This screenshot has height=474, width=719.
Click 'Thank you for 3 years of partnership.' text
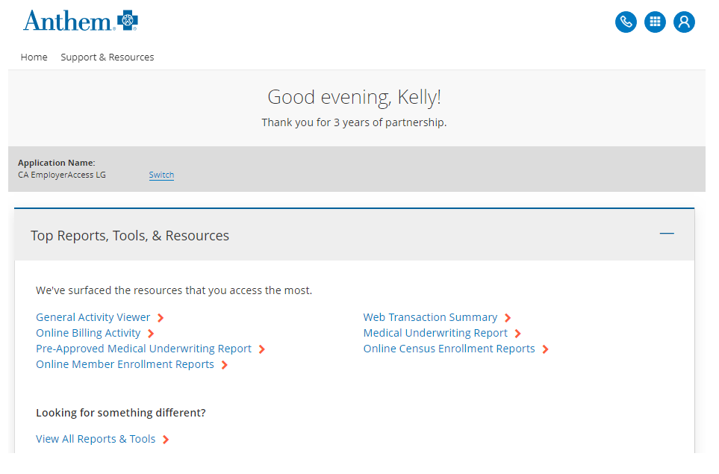[x=354, y=122]
